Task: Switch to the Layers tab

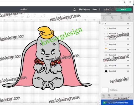Action: pyautogui.click(x=109, y=14)
